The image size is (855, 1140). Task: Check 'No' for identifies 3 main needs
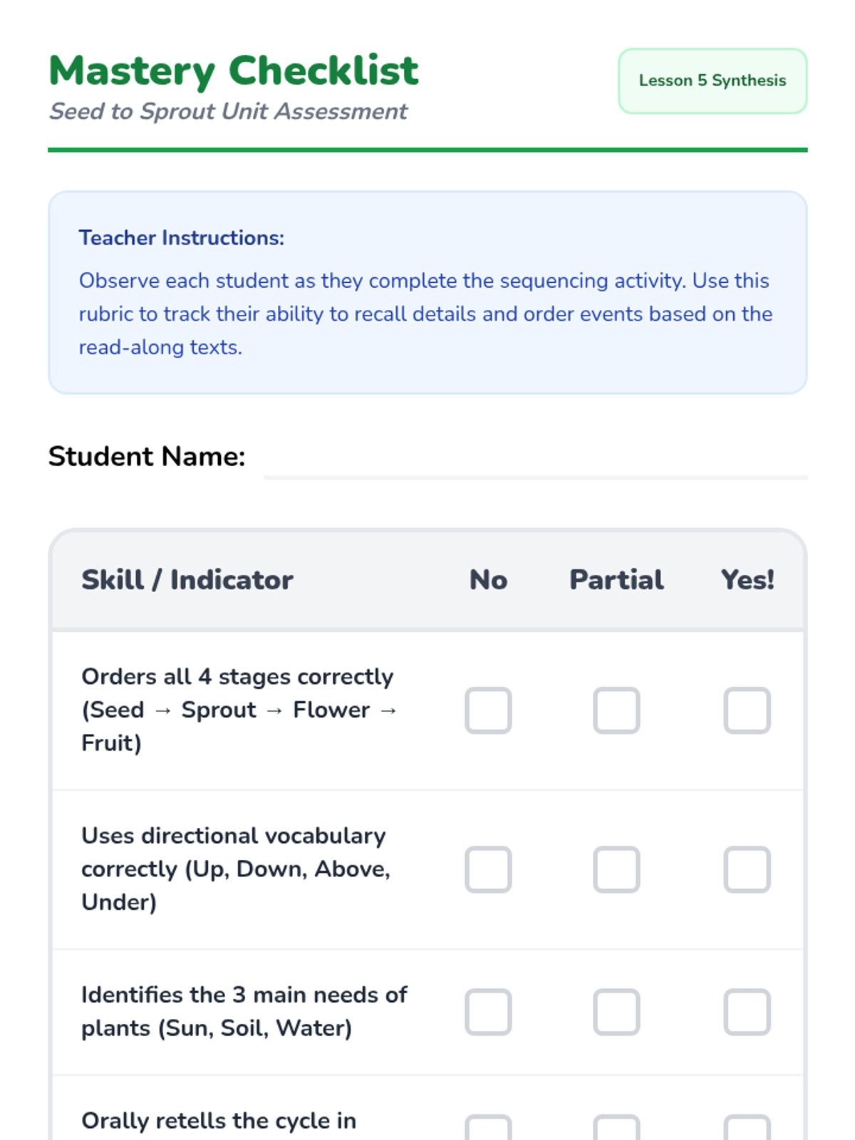click(488, 1012)
